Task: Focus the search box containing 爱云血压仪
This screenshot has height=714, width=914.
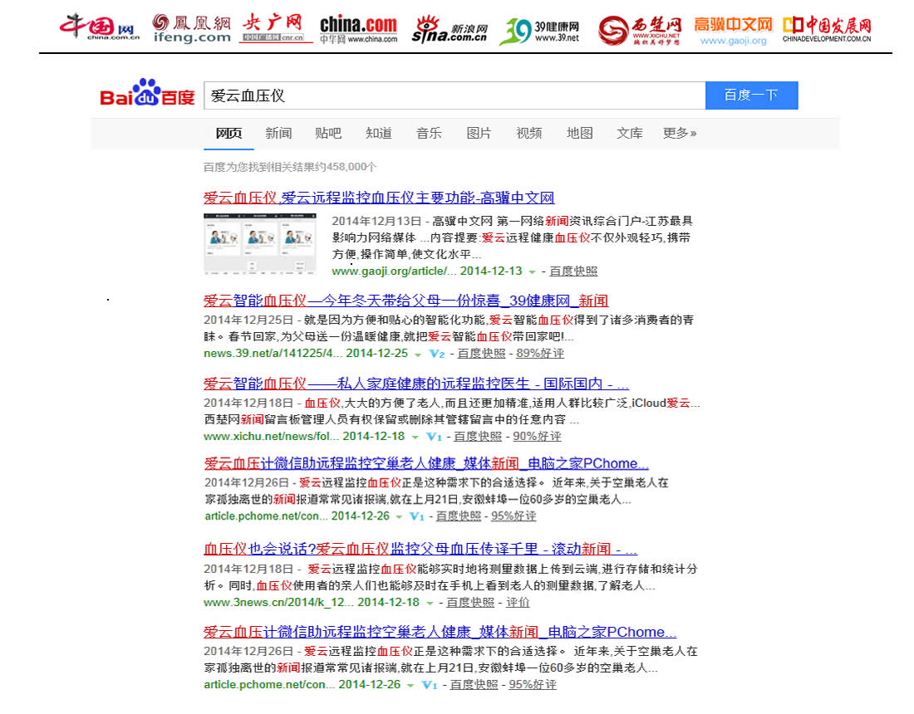Action: click(455, 95)
